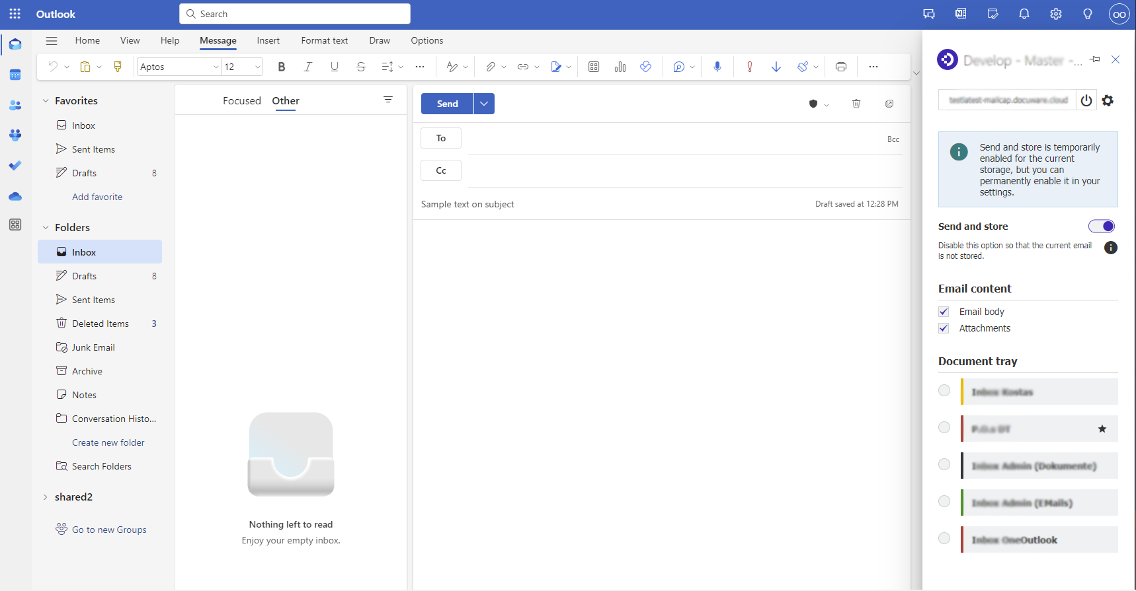Switch to the Focused inbox tab
Screen dimensions: 1136x591
pos(241,101)
